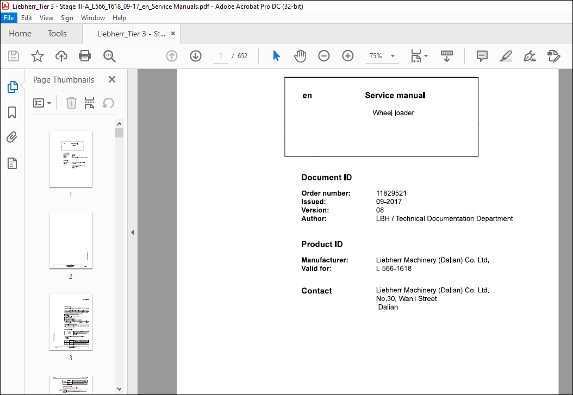Close the Page Thumbnails panel
Screen dimensions: 573x395
point(112,79)
